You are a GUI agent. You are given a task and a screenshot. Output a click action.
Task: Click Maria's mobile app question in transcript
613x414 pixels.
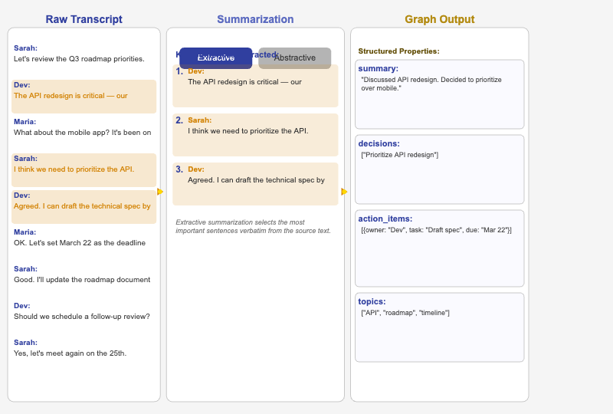pyautogui.click(x=84, y=127)
